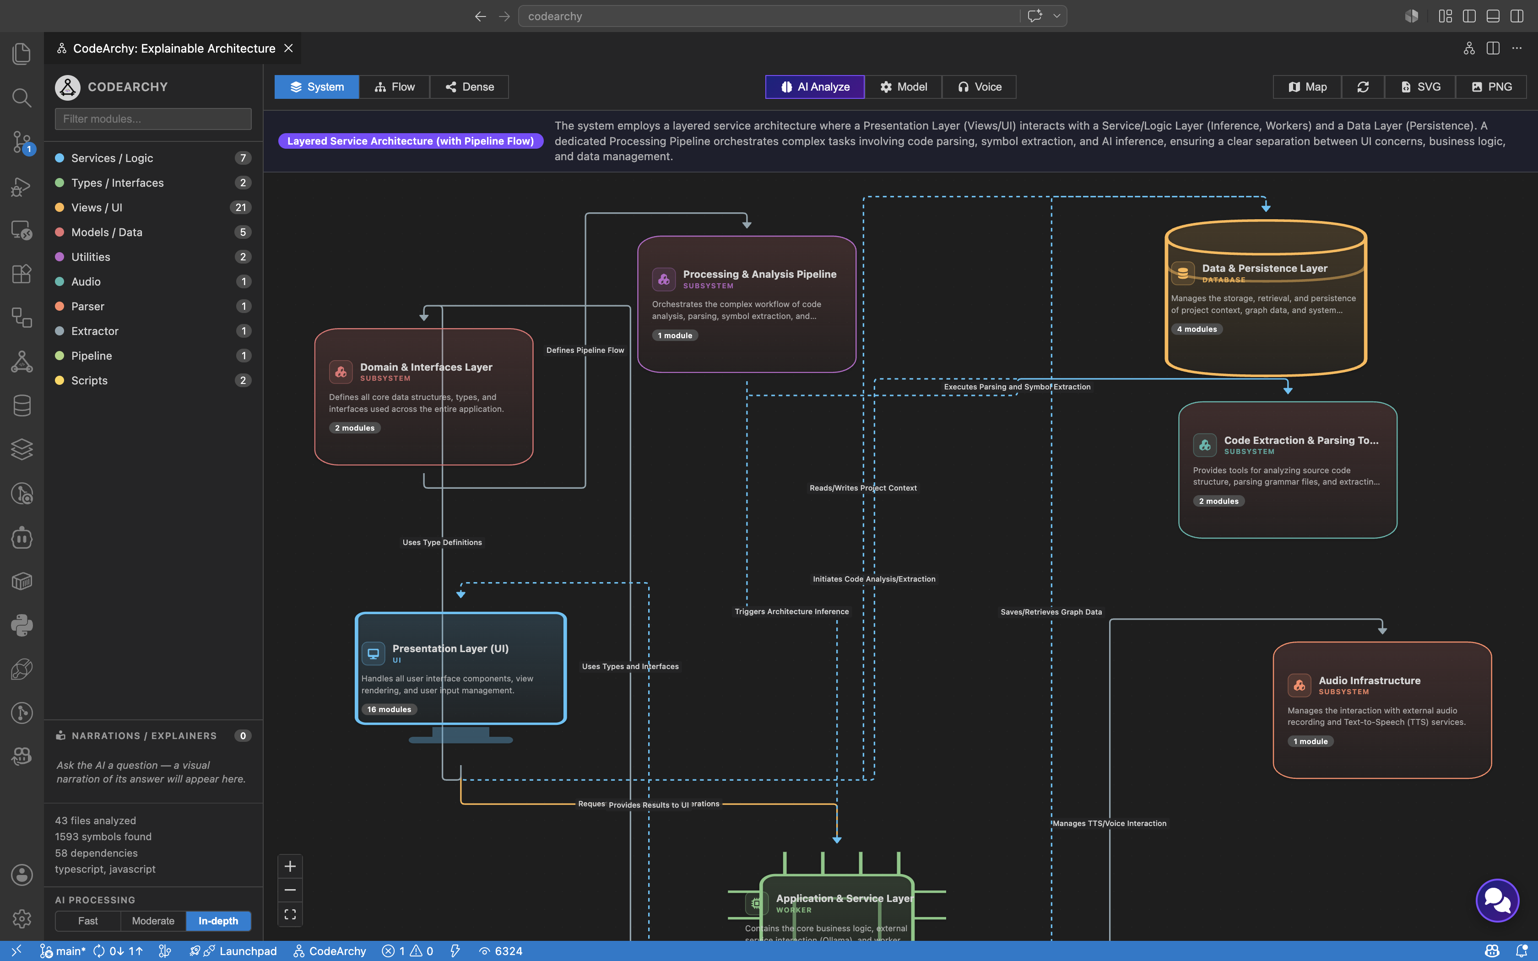
Task: Expand the Extractor module group
Action: [x=152, y=331]
